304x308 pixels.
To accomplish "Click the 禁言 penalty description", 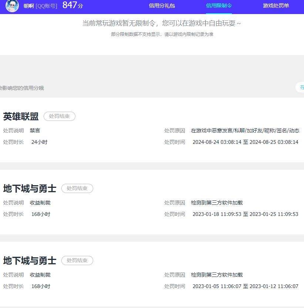I will pos(35,131).
